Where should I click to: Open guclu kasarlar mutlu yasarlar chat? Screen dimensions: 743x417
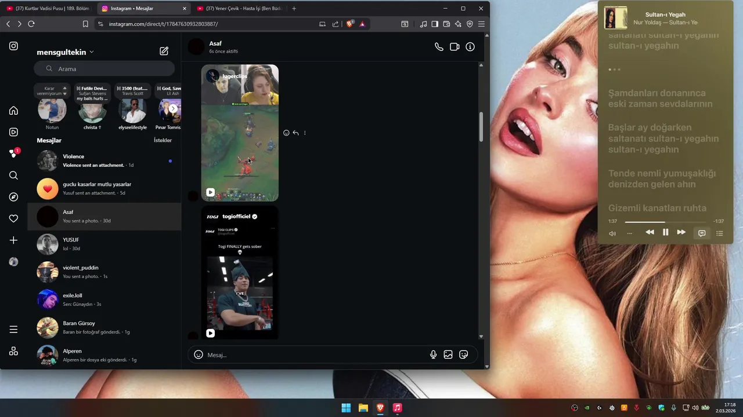[x=104, y=188]
